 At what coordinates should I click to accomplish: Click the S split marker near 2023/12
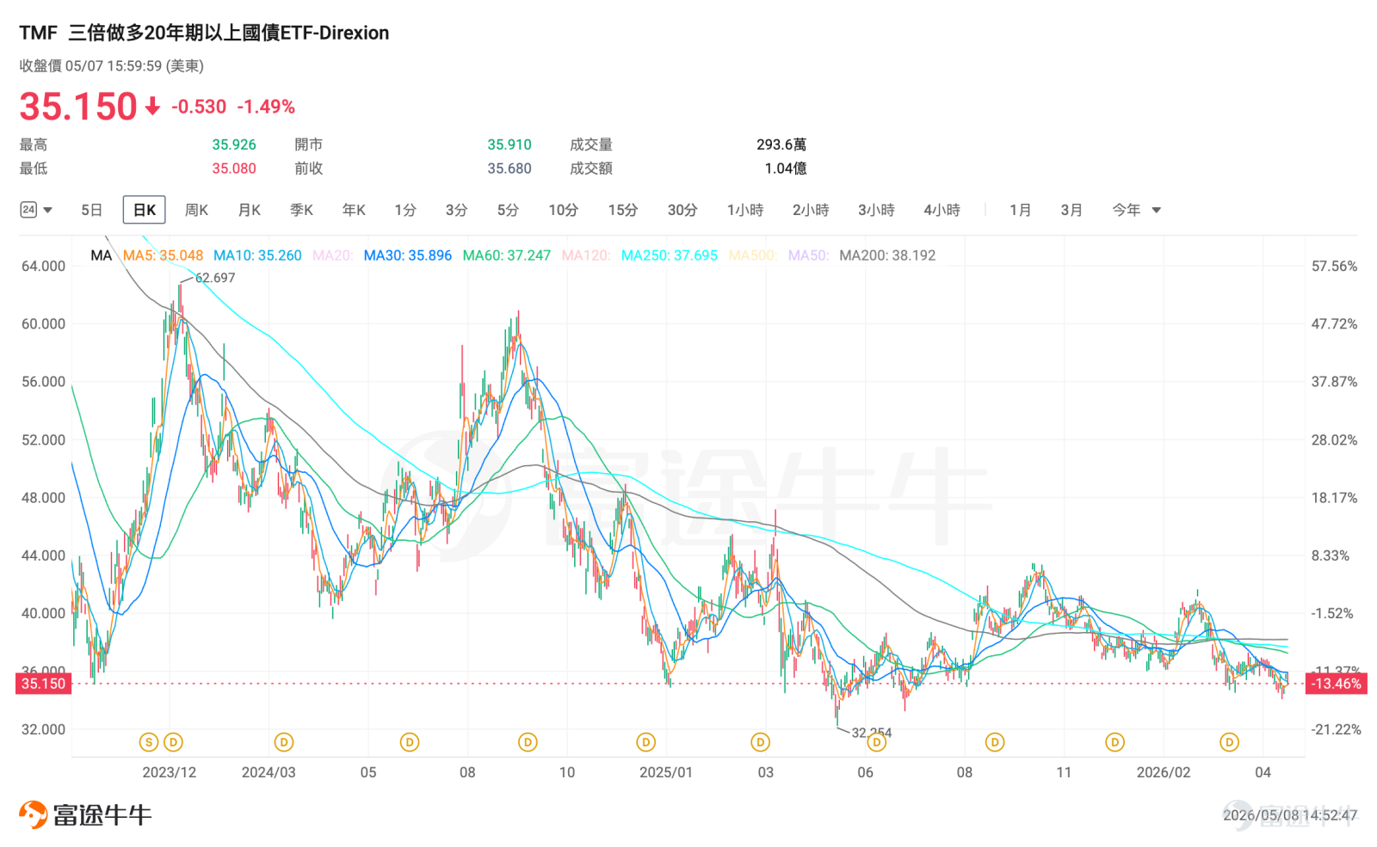tap(149, 742)
